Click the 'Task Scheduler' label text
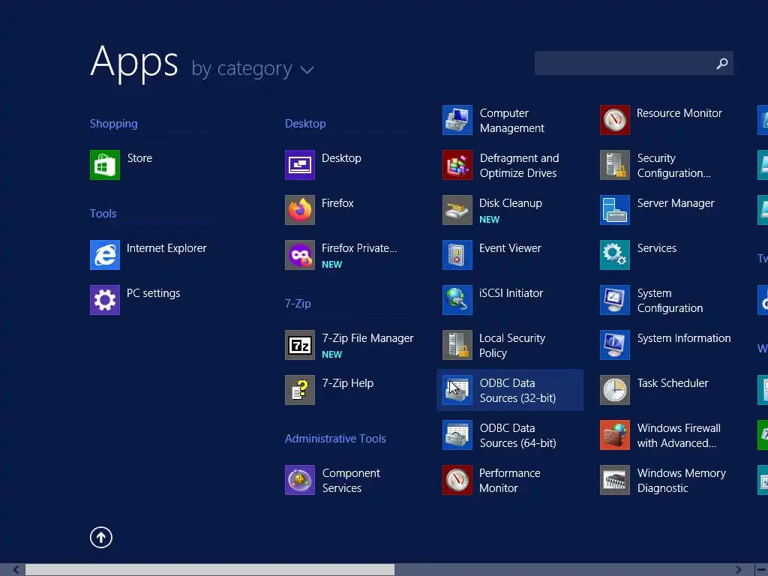Viewport: 768px width, 576px height. [x=673, y=383]
